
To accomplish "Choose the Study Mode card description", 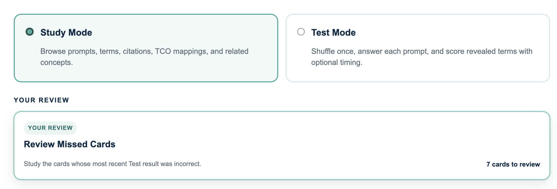I will (144, 57).
